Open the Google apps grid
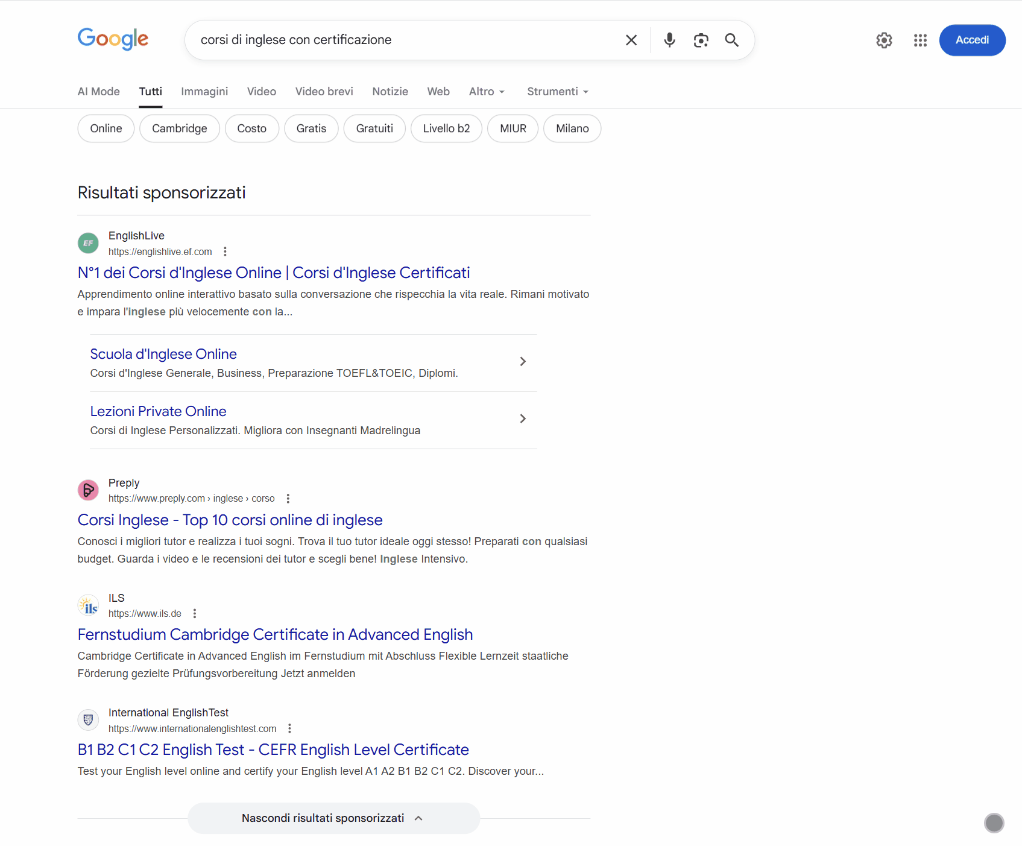 tap(920, 40)
